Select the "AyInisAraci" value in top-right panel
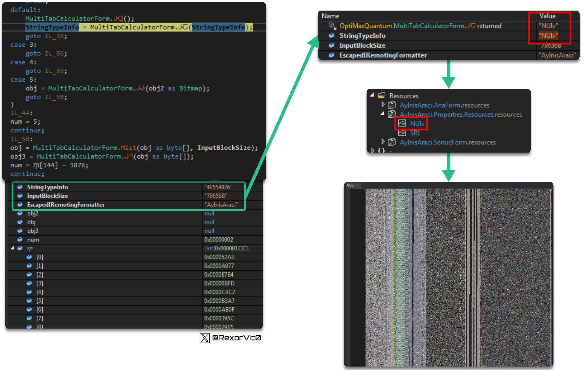 coord(557,55)
